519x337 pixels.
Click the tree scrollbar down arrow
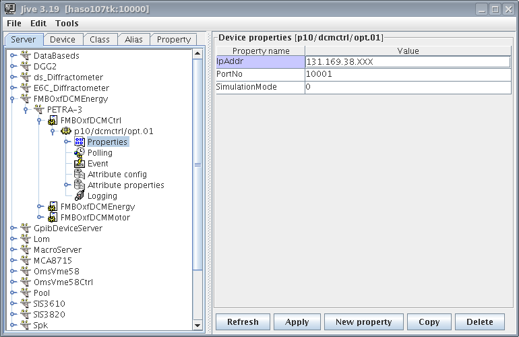[197, 326]
